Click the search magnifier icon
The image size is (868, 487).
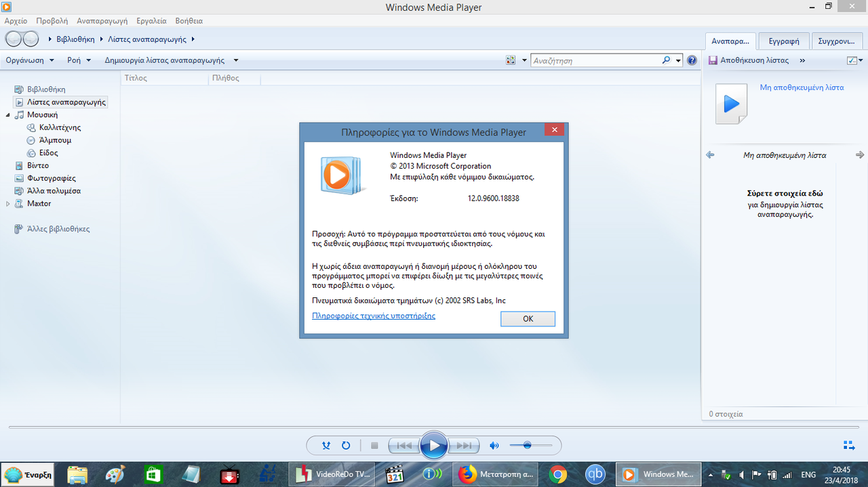click(x=667, y=60)
